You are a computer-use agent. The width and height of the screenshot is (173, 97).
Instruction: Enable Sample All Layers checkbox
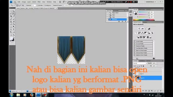click(x=52, y=5)
